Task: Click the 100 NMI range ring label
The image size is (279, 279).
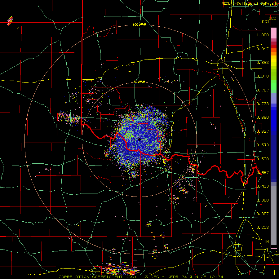Action: (139, 24)
